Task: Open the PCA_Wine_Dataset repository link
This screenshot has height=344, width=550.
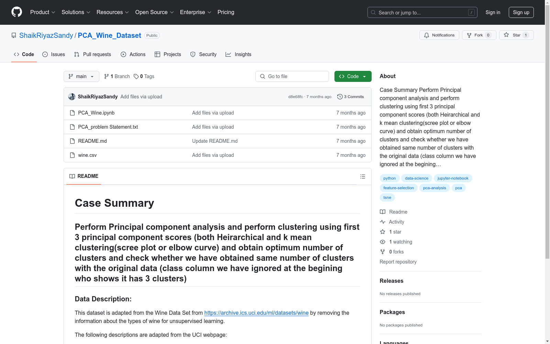Action: click(110, 35)
